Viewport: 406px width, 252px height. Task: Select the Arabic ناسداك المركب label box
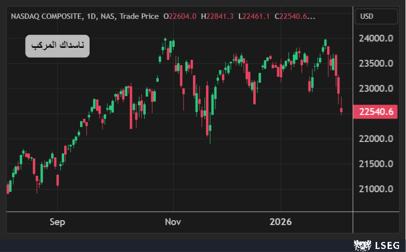[x=57, y=46]
